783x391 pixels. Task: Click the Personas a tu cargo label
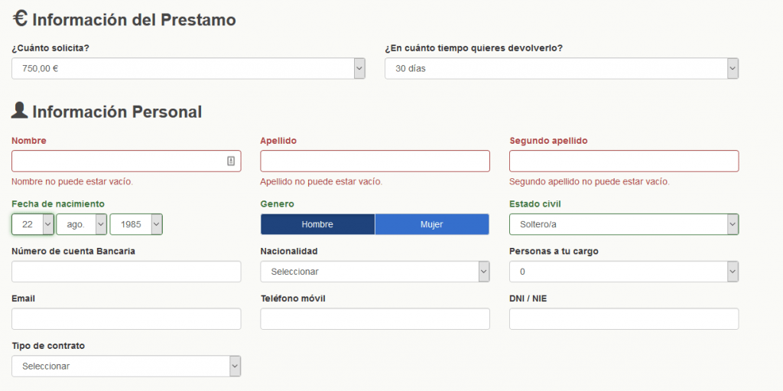(x=554, y=251)
